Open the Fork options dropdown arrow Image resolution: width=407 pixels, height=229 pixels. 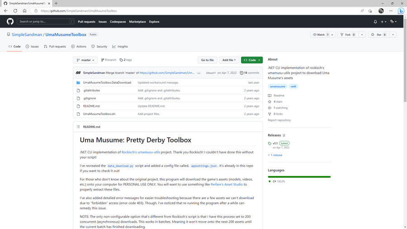[362, 35]
